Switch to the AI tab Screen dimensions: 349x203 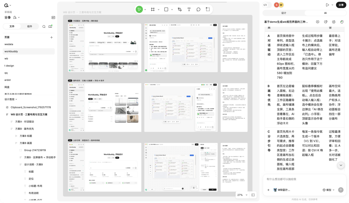tap(325, 13)
